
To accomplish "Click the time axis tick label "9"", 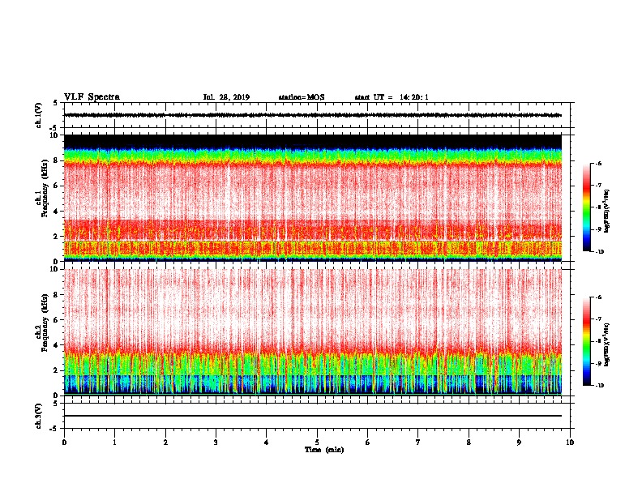I will [x=519, y=443].
